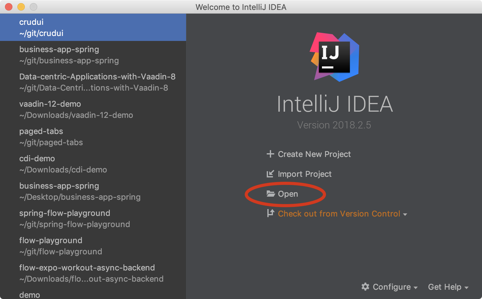Viewport: 482px width, 299px height.
Task: Click the plus icon beside Create New Project
Action: (x=270, y=154)
